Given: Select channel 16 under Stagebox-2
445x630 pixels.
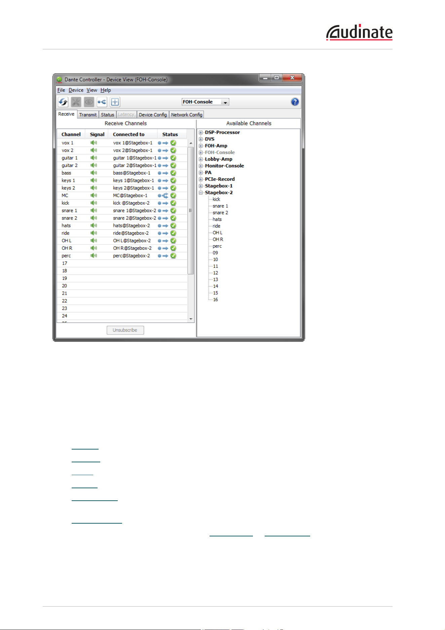Looking at the screenshot, I should [215, 300].
